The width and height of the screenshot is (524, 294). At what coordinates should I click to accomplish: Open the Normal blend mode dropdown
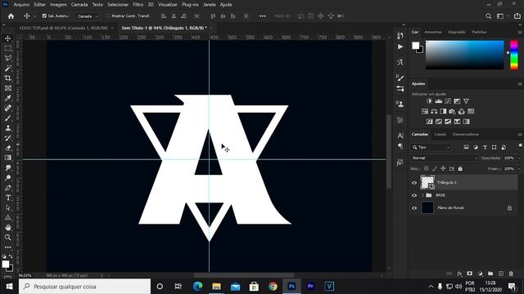(444, 158)
